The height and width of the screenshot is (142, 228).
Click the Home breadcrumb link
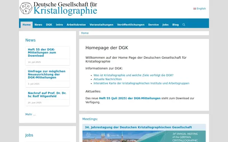click(x=85, y=33)
